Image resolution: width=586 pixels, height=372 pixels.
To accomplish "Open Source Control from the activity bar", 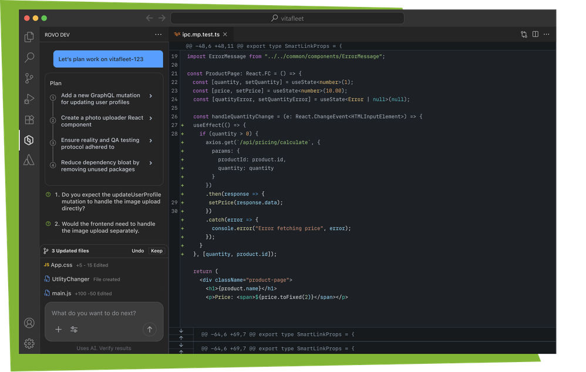I will tap(29, 78).
